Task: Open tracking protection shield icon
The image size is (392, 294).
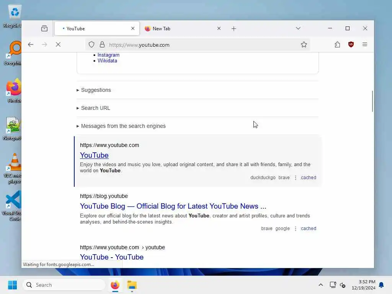Action: [x=91, y=44]
